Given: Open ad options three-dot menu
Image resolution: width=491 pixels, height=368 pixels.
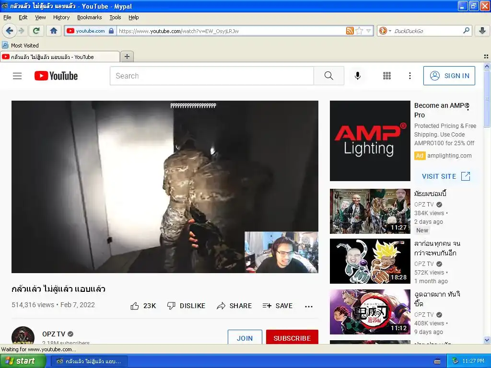Looking at the screenshot, I should click(x=468, y=107).
